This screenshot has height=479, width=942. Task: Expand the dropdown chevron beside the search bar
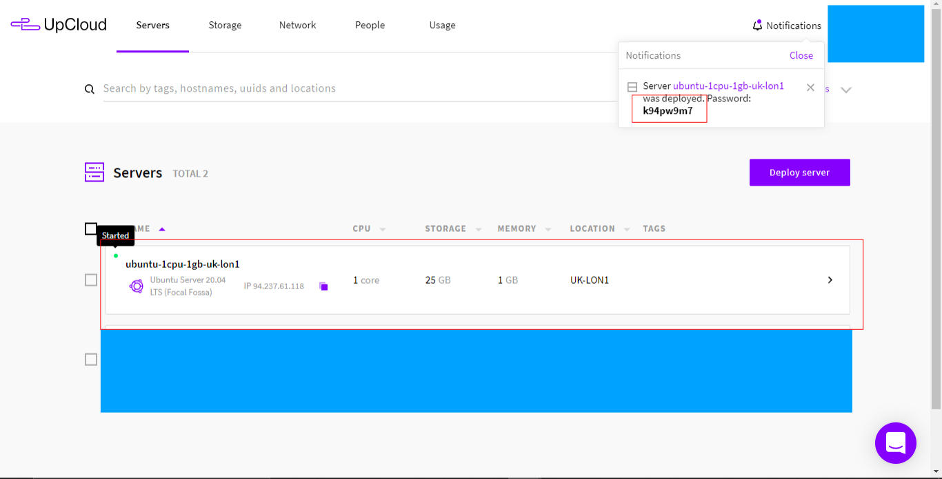point(846,90)
